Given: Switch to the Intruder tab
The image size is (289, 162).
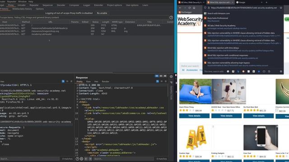Looking at the screenshot, I should click(x=22, y=5).
